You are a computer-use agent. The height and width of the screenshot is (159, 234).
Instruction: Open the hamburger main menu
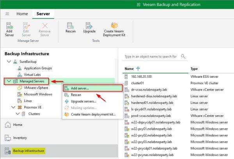(x=7, y=14)
